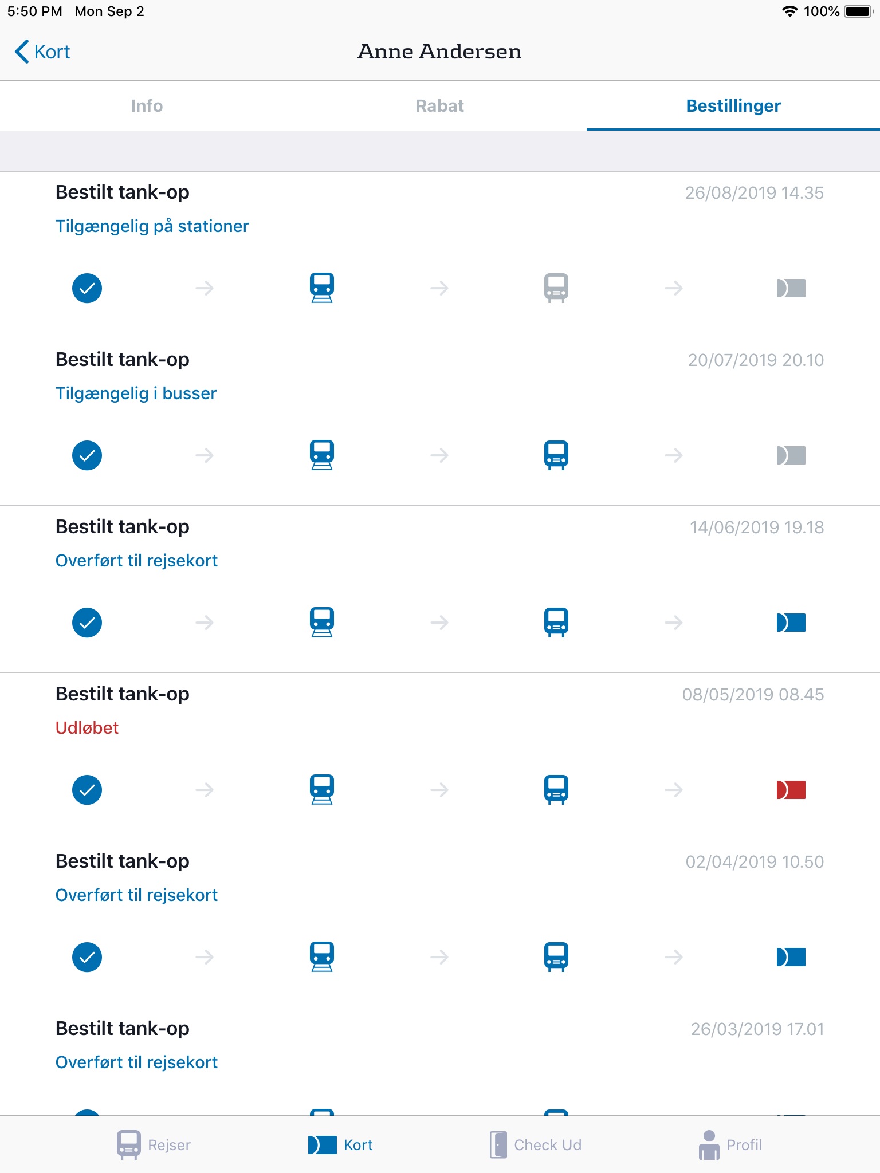Viewport: 880px width, 1173px height.
Task: Tap the arrow before the card icon on expired order
Action: point(674,790)
